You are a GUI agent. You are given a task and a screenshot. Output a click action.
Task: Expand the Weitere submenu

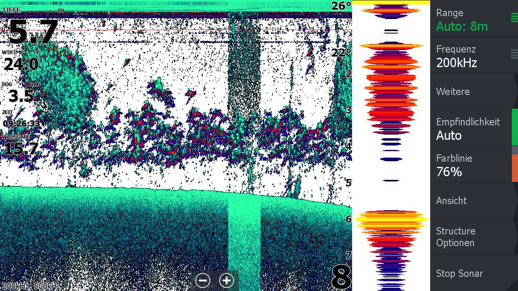[469, 92]
